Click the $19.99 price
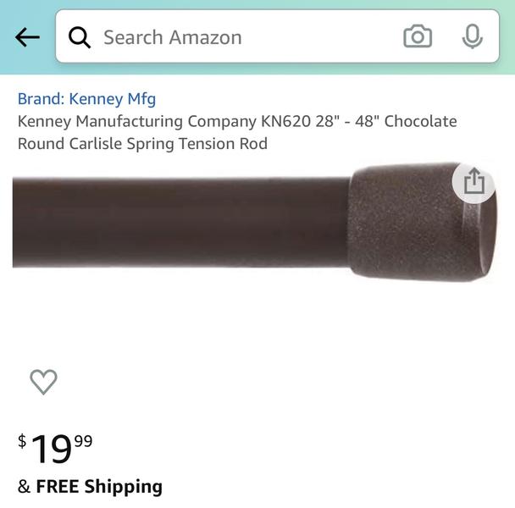The image size is (515, 508). (56, 447)
